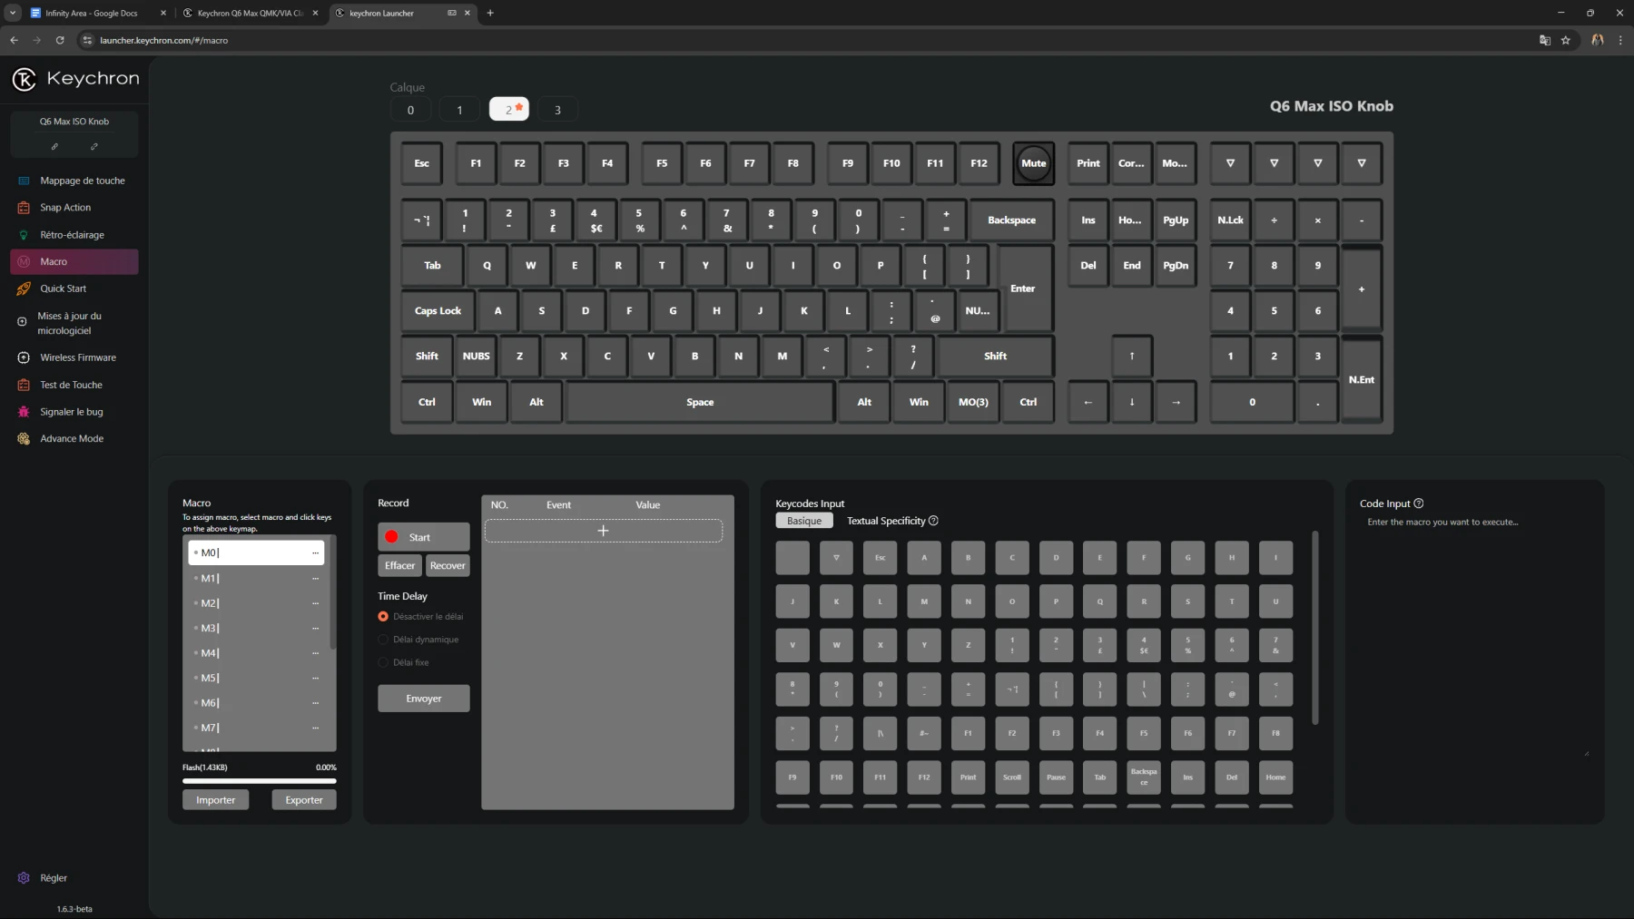Select the N.Ent key on the numpad
This screenshot has height=919, width=1634.
click(1361, 379)
